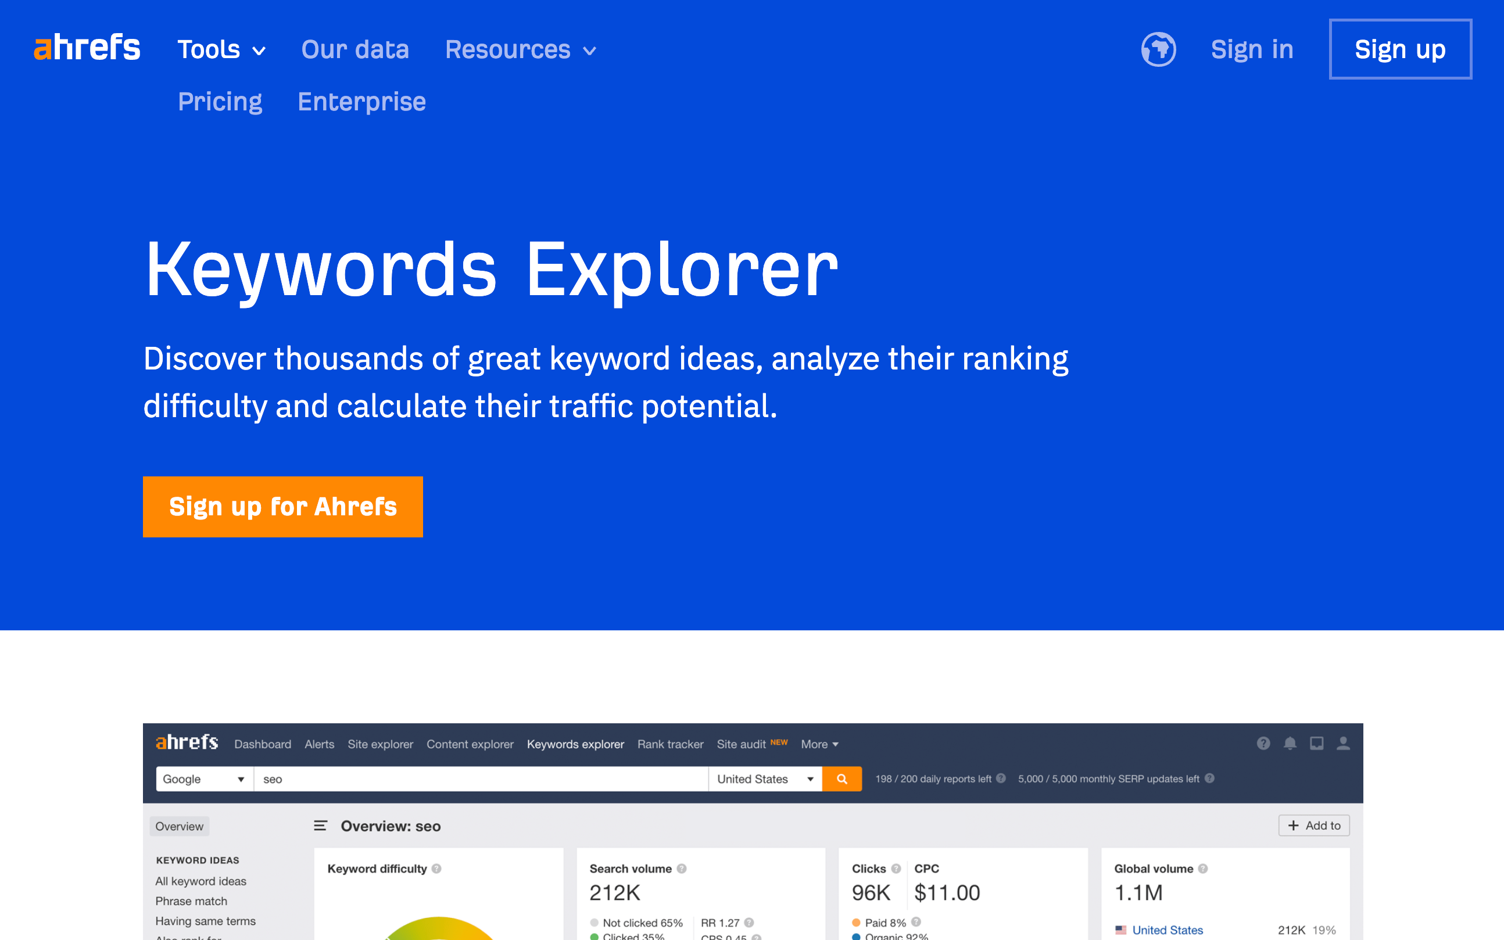Screen dimensions: 1504x940
Task: Click help icon beside daily reports left
Action: pyautogui.click(x=1001, y=778)
